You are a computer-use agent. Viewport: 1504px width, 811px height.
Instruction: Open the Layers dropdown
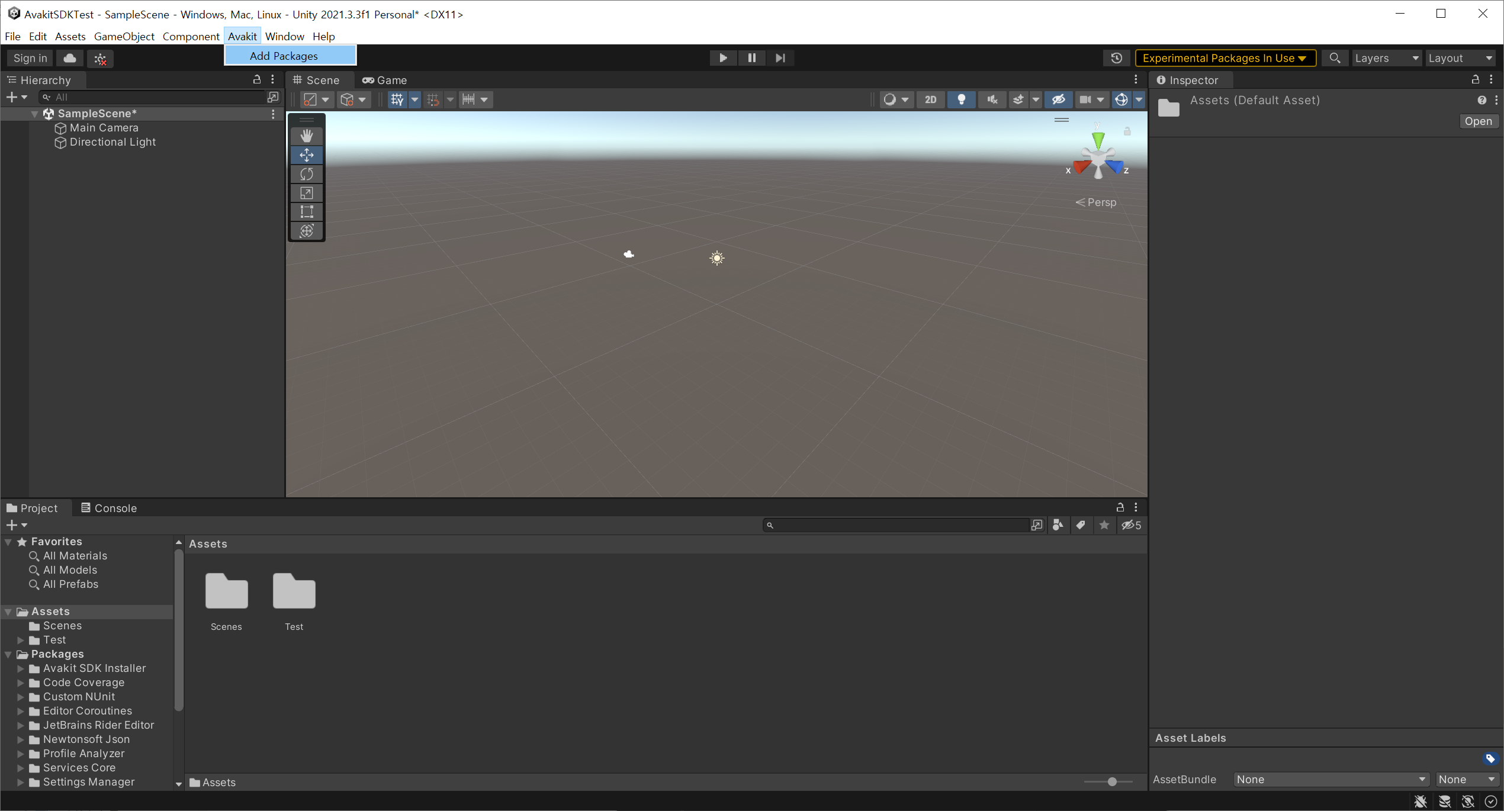1386,57
